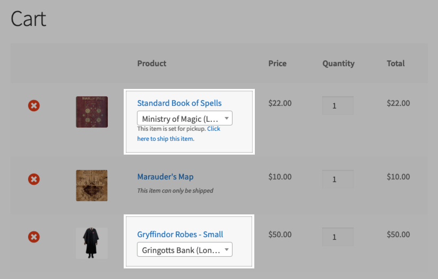Click quantity input for Gryffindor Robes
Image resolution: width=438 pixels, height=279 pixels.
pos(338,237)
